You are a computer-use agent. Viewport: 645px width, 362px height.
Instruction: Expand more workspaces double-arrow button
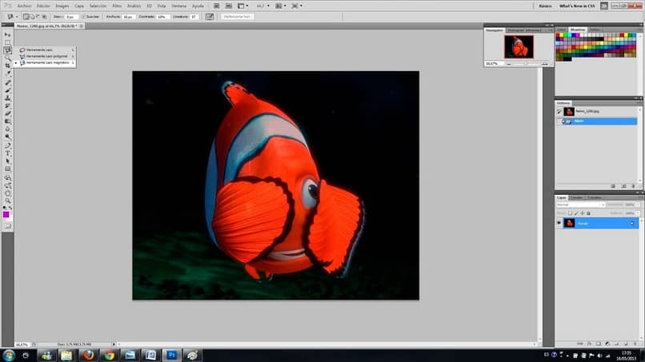coord(604,6)
